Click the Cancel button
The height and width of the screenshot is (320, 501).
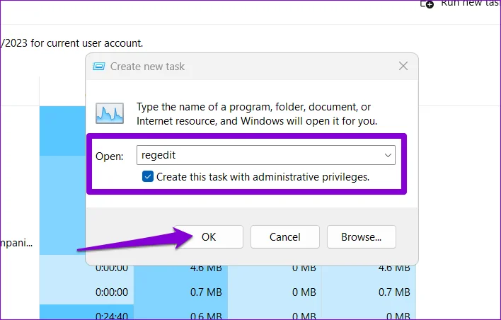285,237
